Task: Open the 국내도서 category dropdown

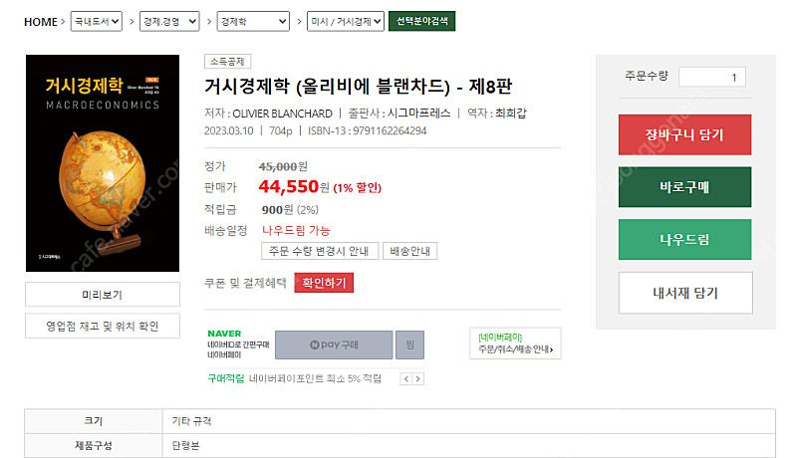Action: (x=97, y=21)
